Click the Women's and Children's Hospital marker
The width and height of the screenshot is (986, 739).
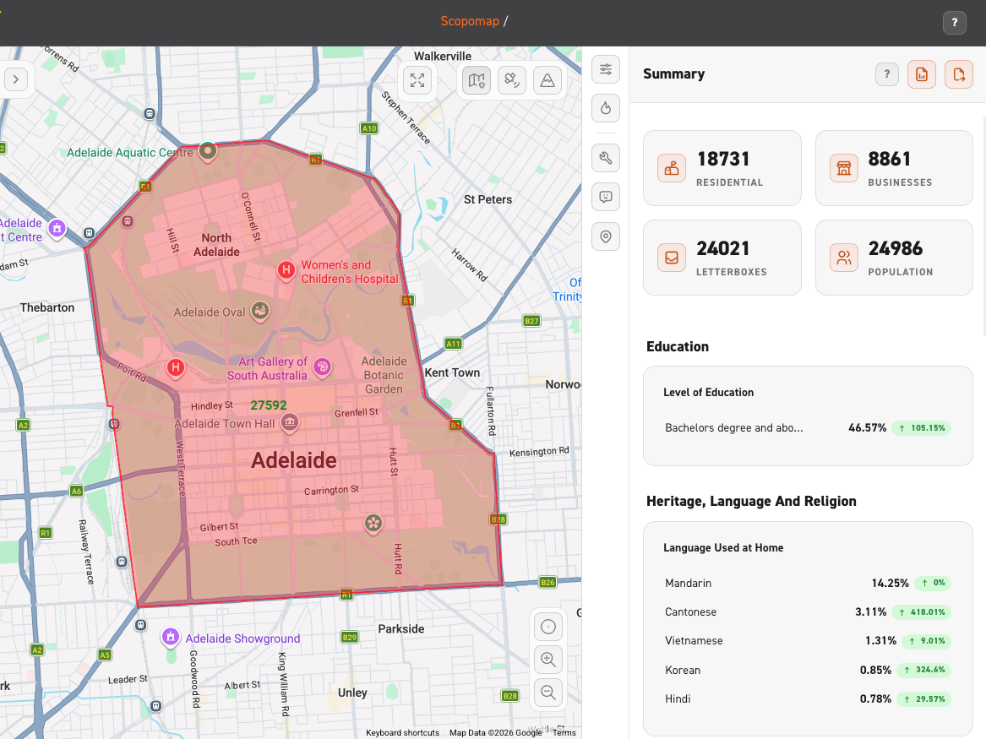286,271
